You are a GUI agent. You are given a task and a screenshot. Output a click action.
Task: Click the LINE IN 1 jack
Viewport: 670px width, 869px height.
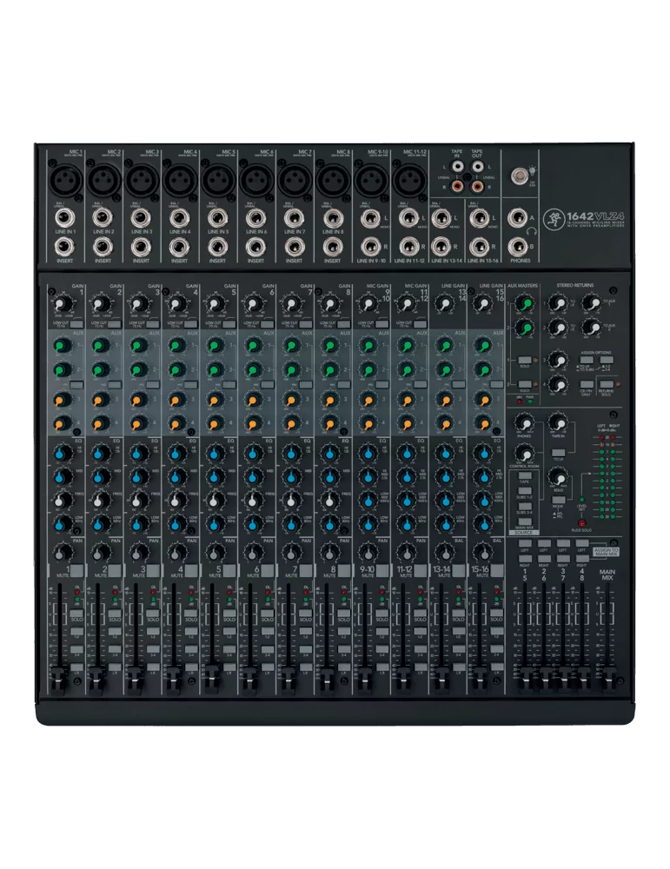(x=65, y=219)
